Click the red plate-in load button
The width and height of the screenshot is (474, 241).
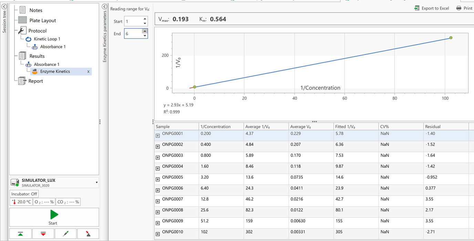point(43,234)
